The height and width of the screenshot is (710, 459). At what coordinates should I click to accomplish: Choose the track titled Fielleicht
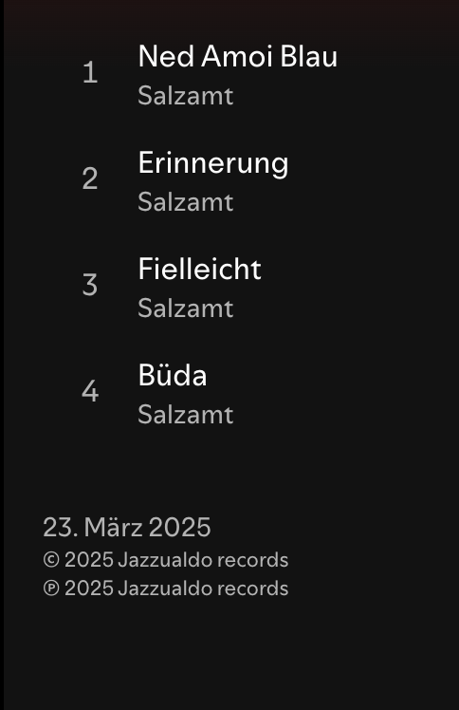(x=199, y=269)
